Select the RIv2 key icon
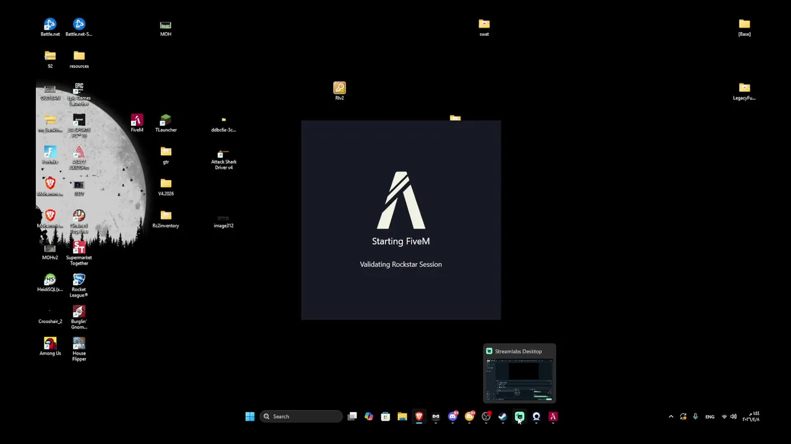Viewport: 791px width, 444px height. coord(339,91)
